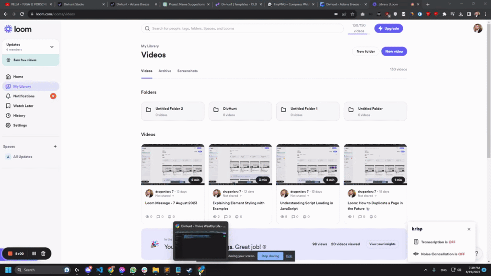Expand Not shared dropdown on Loom Message video
The width and height of the screenshot is (491, 276).
165,196
